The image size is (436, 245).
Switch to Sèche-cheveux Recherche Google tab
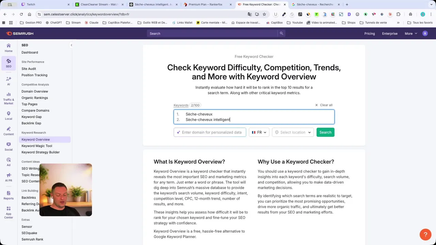pyautogui.click(x=315, y=4)
